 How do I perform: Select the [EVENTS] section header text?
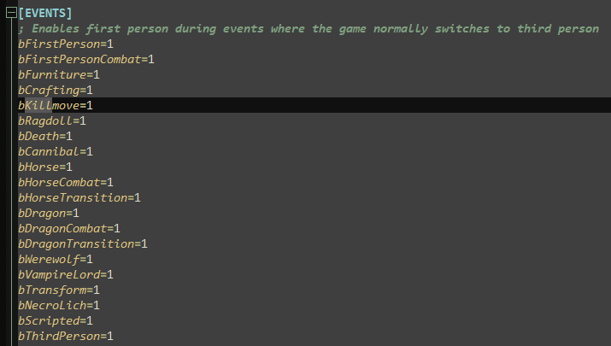45,14
